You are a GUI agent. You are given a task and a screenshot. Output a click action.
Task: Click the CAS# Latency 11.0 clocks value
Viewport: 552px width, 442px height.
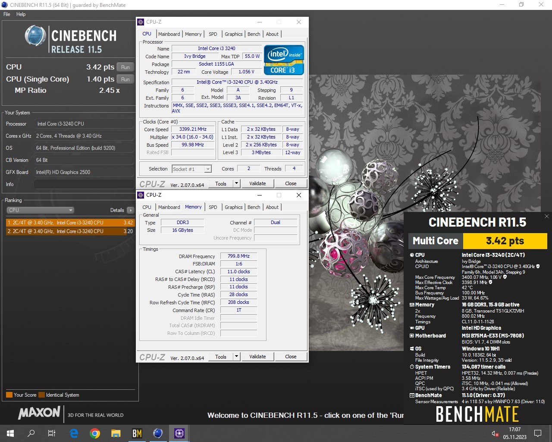click(238, 272)
